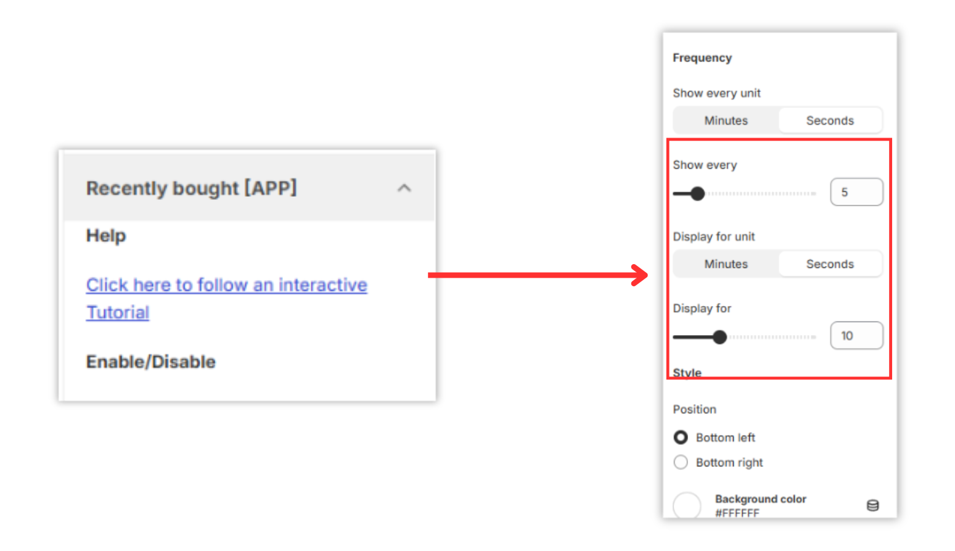
Task: Click the Position section label
Action: pos(695,409)
